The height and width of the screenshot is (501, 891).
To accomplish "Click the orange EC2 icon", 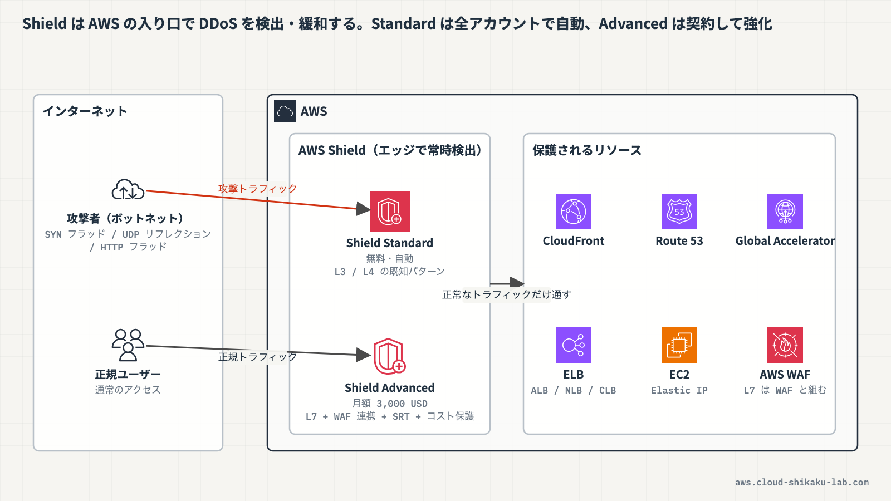I will pos(679,345).
